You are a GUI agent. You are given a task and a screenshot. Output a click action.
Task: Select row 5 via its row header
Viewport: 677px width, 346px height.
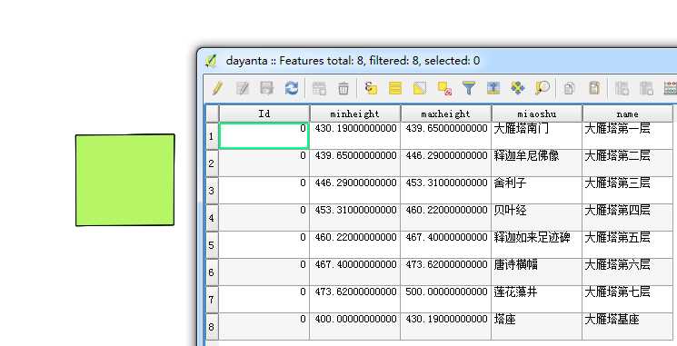pos(212,245)
